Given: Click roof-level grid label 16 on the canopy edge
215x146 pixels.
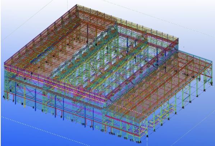Looking at the screenshot, I should pyautogui.click(x=199, y=79).
